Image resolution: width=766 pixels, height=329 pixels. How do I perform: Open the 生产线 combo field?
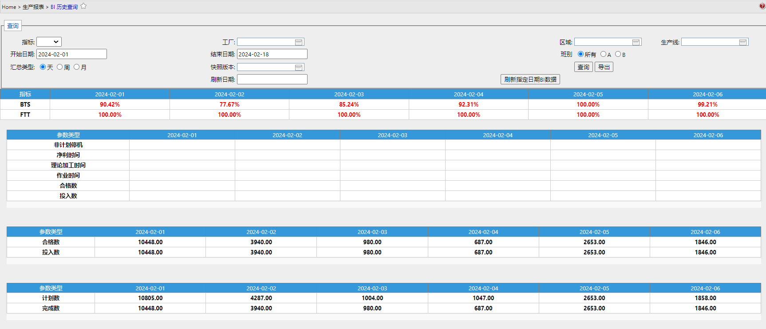(715, 42)
